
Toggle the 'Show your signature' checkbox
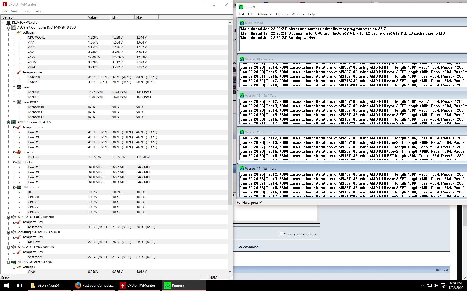(281, 234)
